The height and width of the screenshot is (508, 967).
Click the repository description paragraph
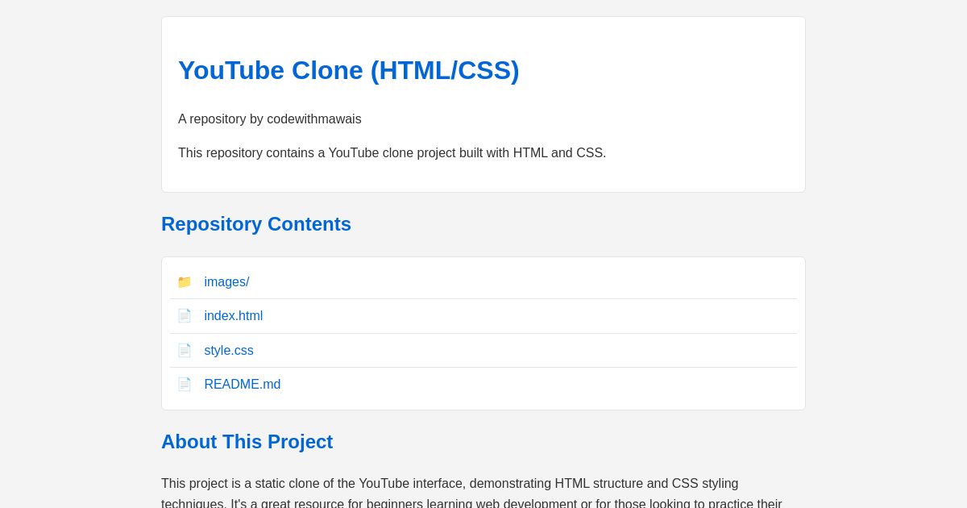click(392, 152)
